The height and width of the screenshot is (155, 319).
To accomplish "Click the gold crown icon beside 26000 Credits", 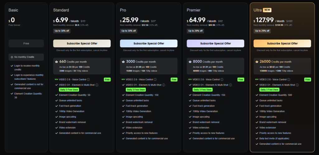I will pyautogui.click(x=257, y=62).
